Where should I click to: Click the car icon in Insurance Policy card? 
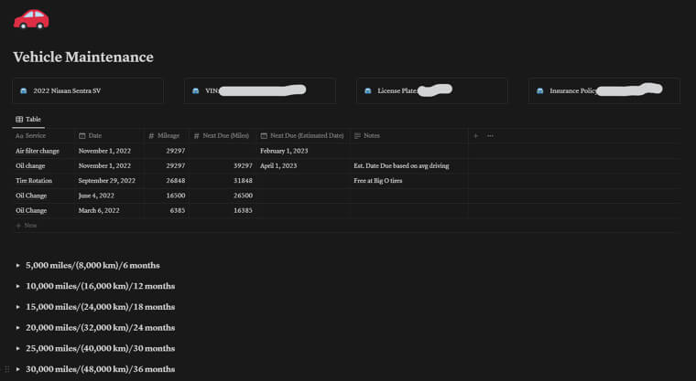540,90
